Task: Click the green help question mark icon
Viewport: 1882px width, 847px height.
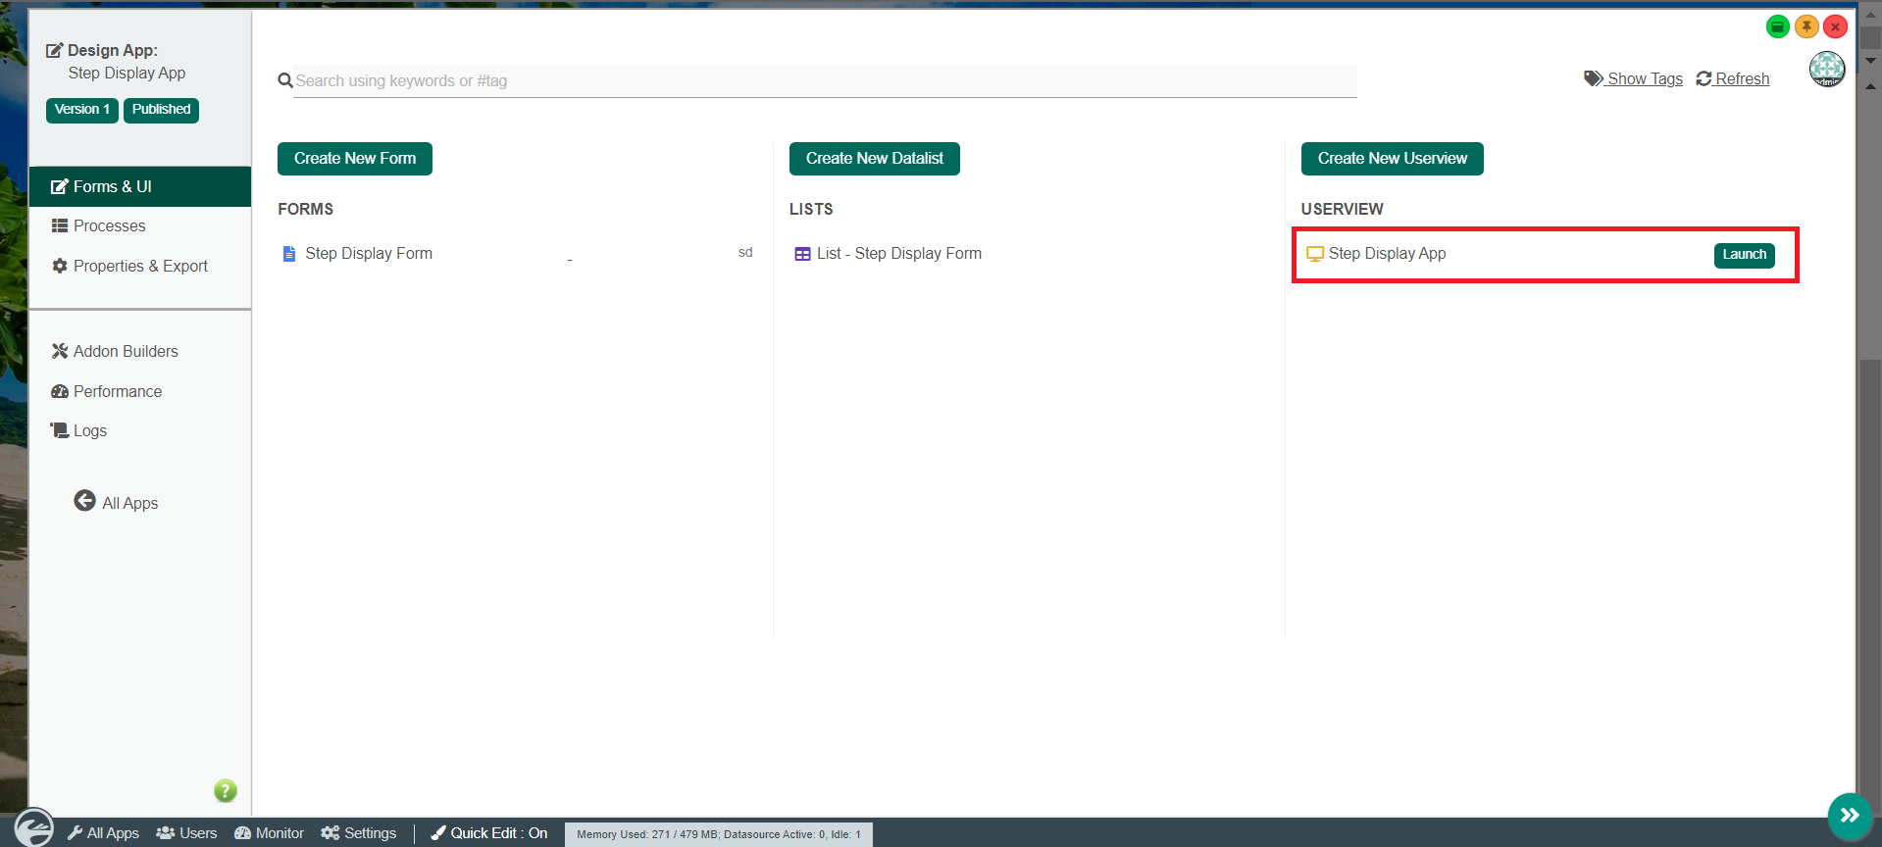Action: (226, 790)
